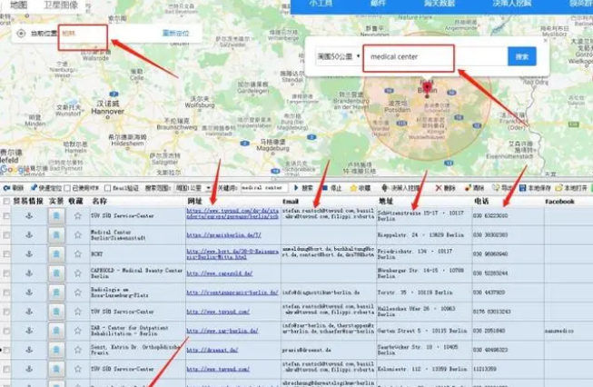Screen dimensions: 593x387
Task: Click the 导出 export icon
Action: pyautogui.click(x=496, y=188)
